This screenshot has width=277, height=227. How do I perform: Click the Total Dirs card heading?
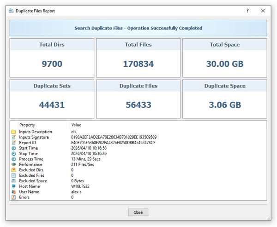coord(52,45)
